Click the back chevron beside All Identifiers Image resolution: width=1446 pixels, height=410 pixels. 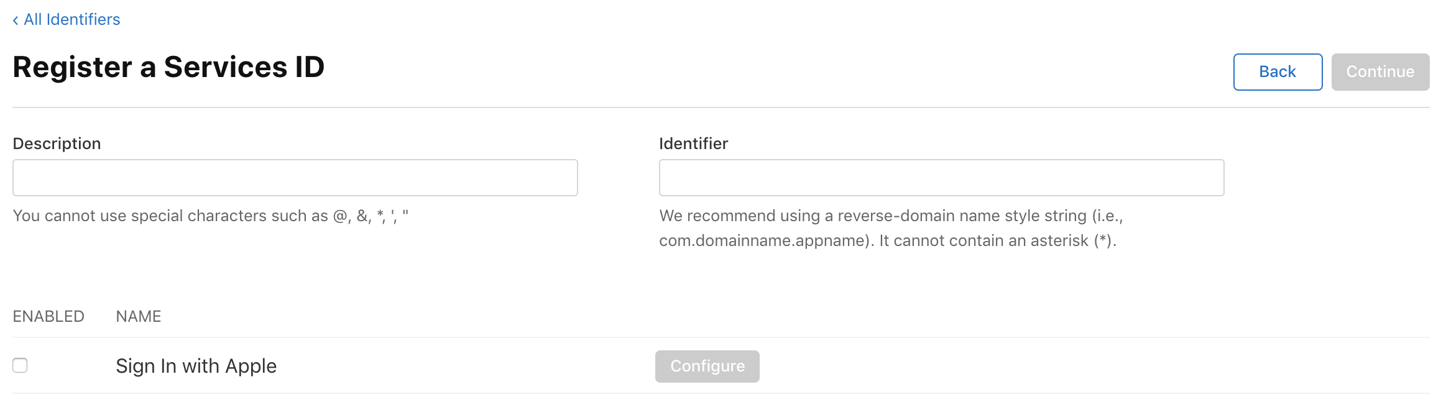click(16, 20)
